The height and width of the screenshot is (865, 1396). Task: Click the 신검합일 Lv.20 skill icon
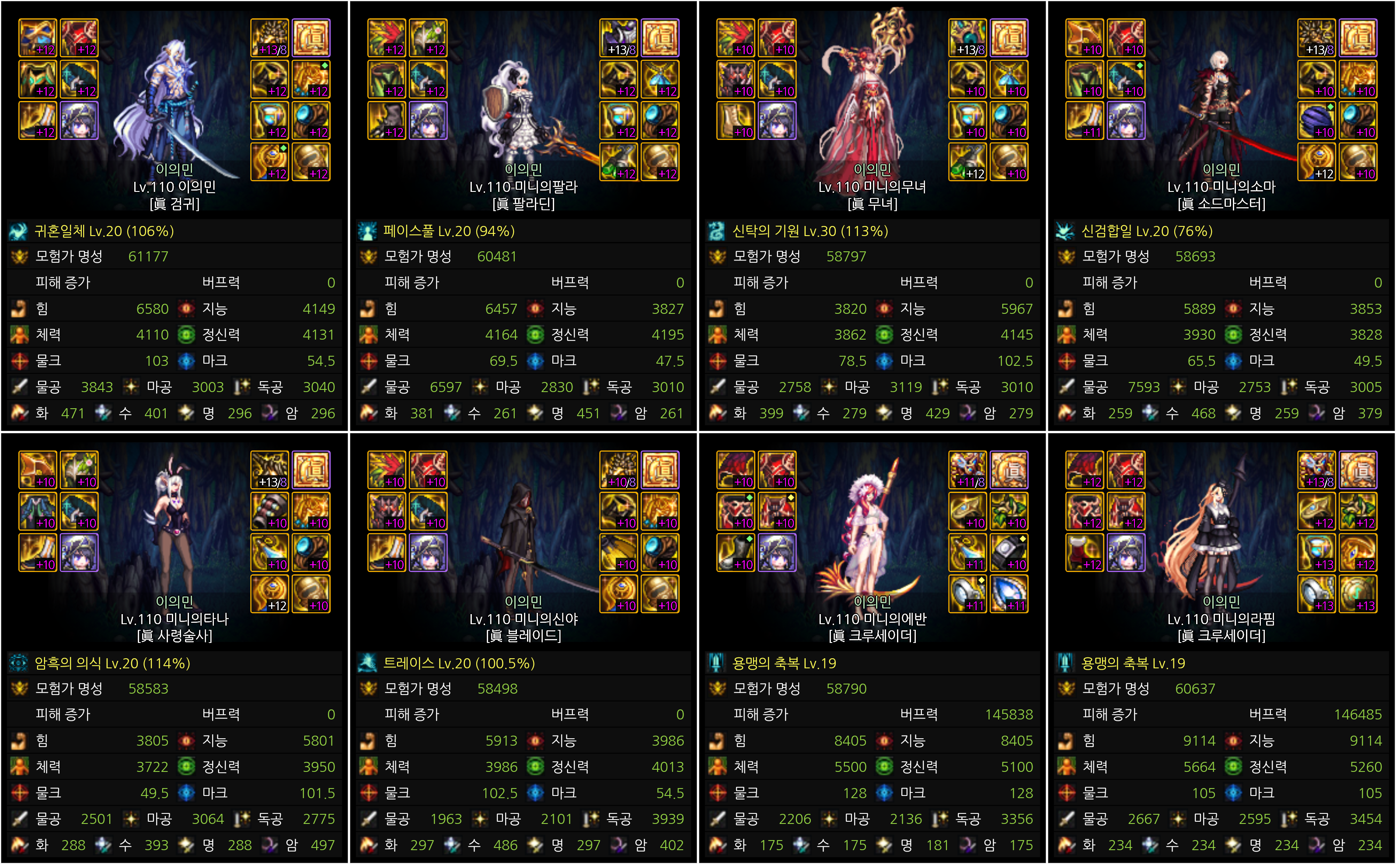point(1065,231)
